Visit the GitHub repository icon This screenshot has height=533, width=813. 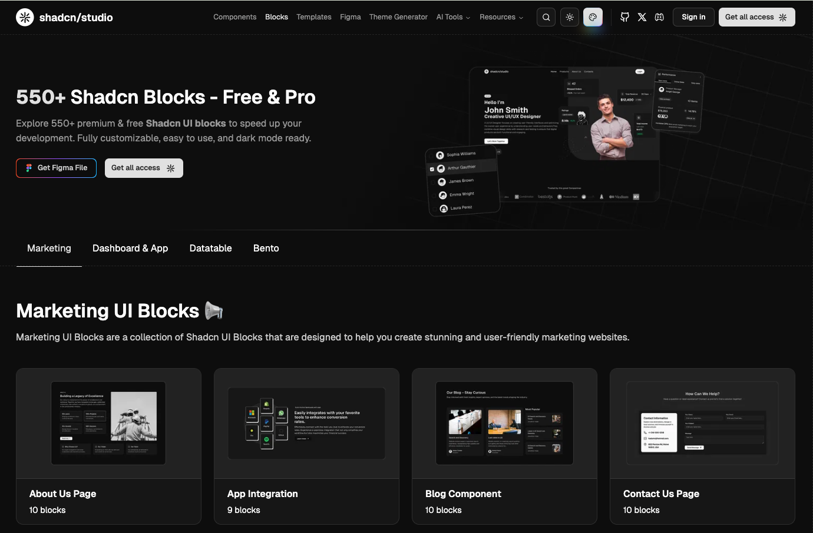pos(624,17)
